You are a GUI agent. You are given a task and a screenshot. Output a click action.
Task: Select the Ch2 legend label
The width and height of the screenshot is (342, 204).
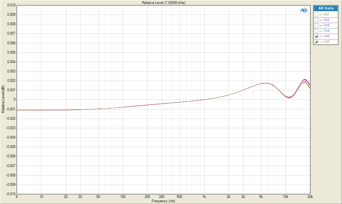(x=327, y=20)
